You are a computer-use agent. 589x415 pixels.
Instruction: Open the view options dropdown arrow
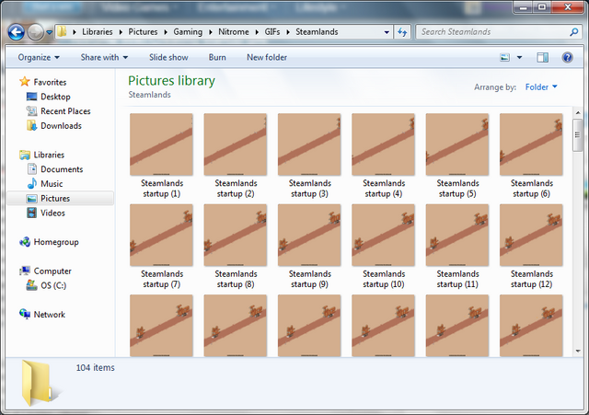pyautogui.click(x=519, y=57)
